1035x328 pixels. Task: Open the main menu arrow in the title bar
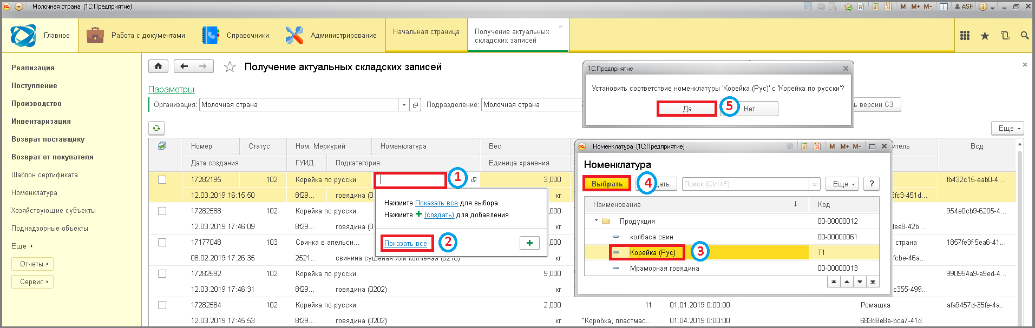coord(19,6)
